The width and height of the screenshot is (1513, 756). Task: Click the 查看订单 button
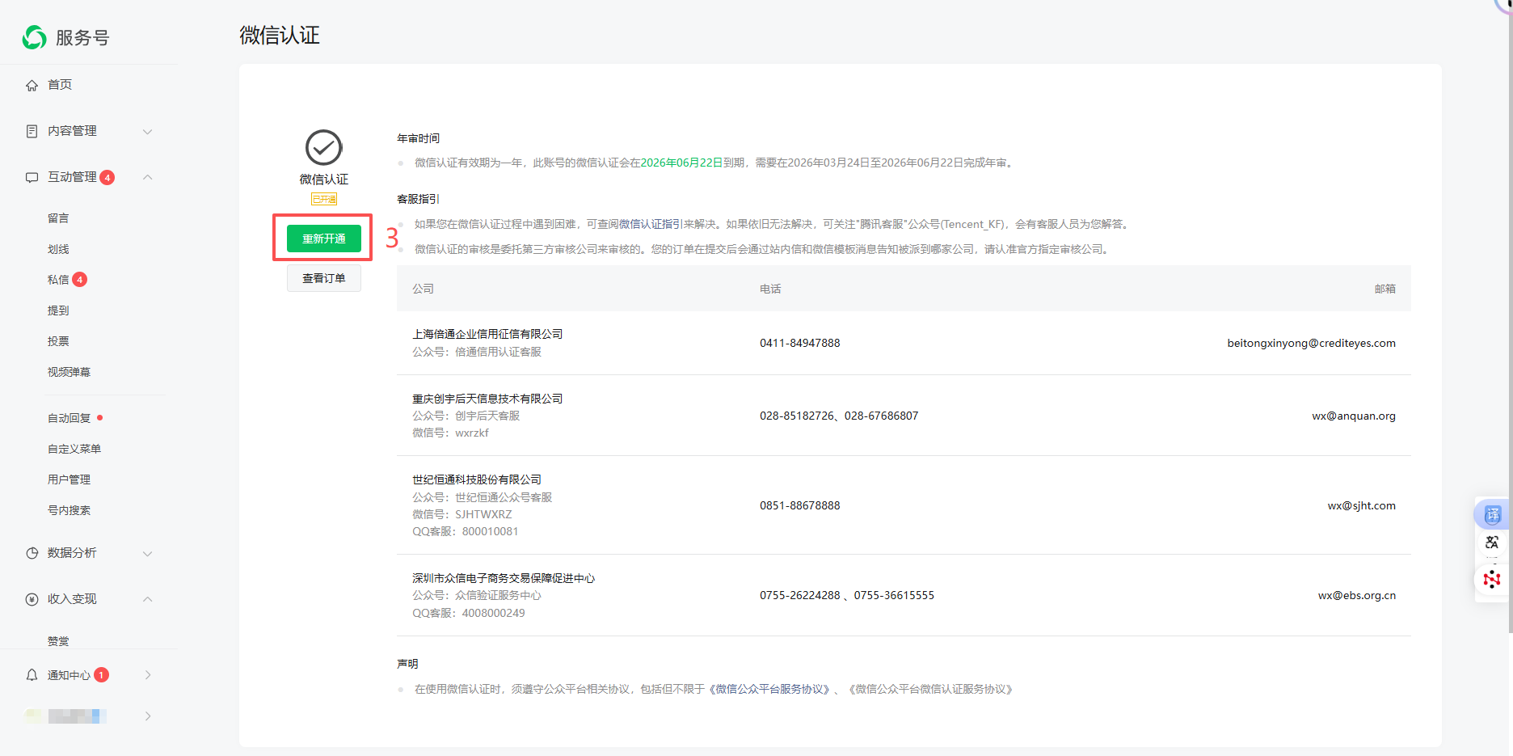[323, 277]
